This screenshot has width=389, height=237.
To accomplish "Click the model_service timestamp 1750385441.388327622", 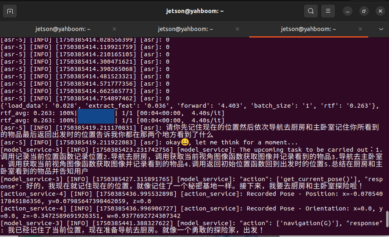I will coord(133,223).
